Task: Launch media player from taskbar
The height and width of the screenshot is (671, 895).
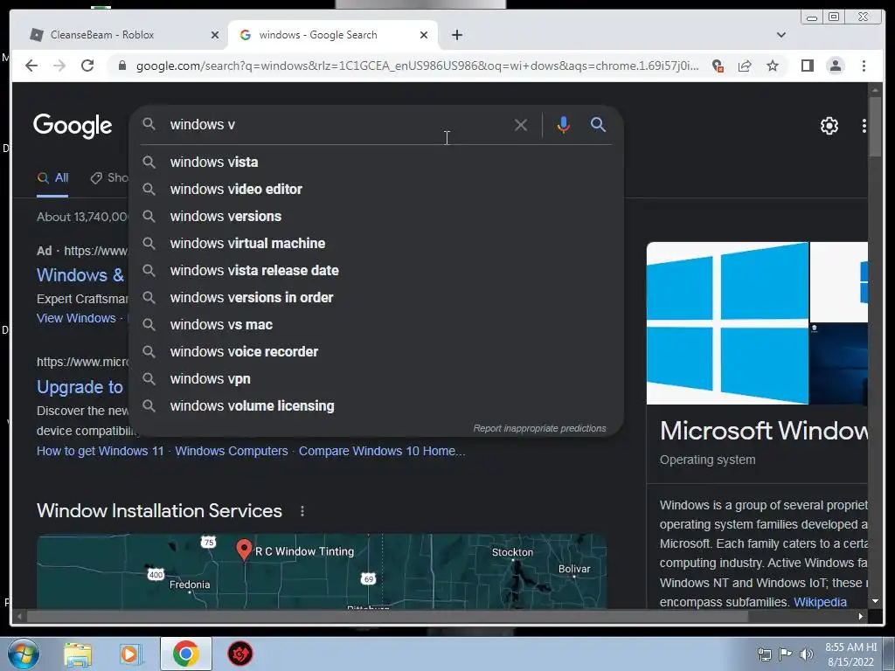Action: pyautogui.click(x=130, y=654)
